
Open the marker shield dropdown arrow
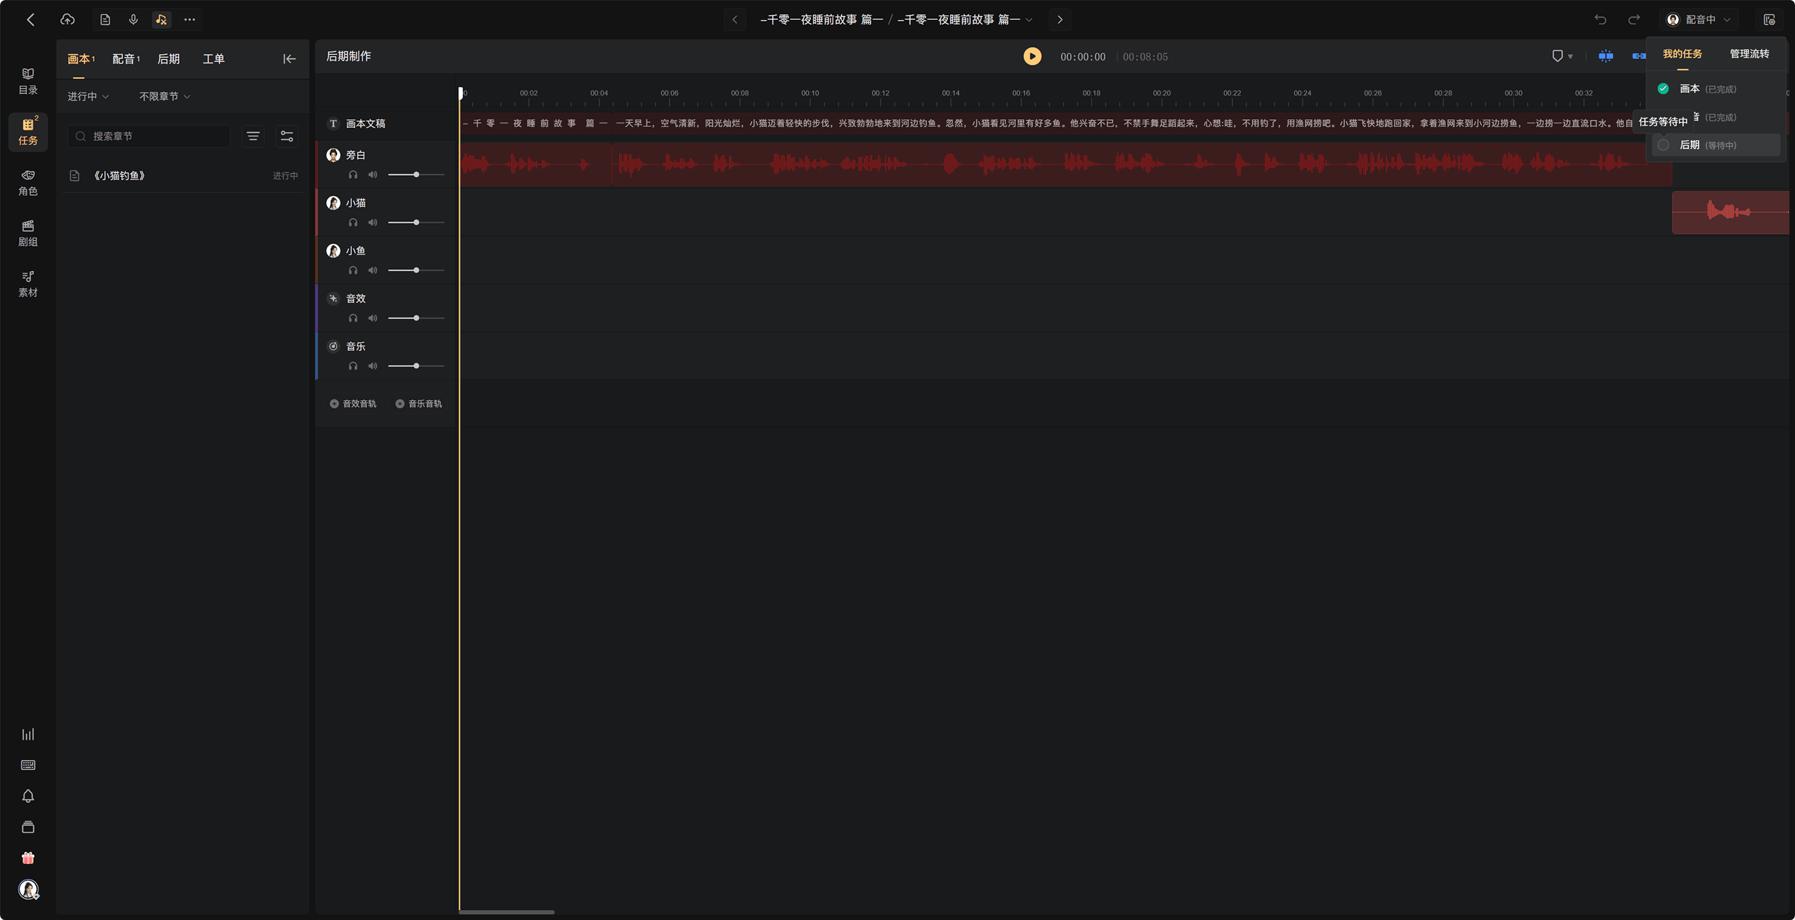1570,57
